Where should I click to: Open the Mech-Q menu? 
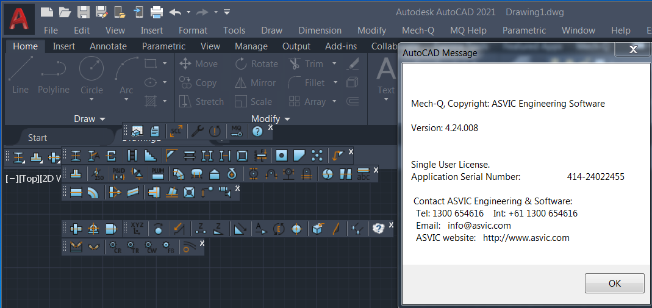pyautogui.click(x=418, y=30)
